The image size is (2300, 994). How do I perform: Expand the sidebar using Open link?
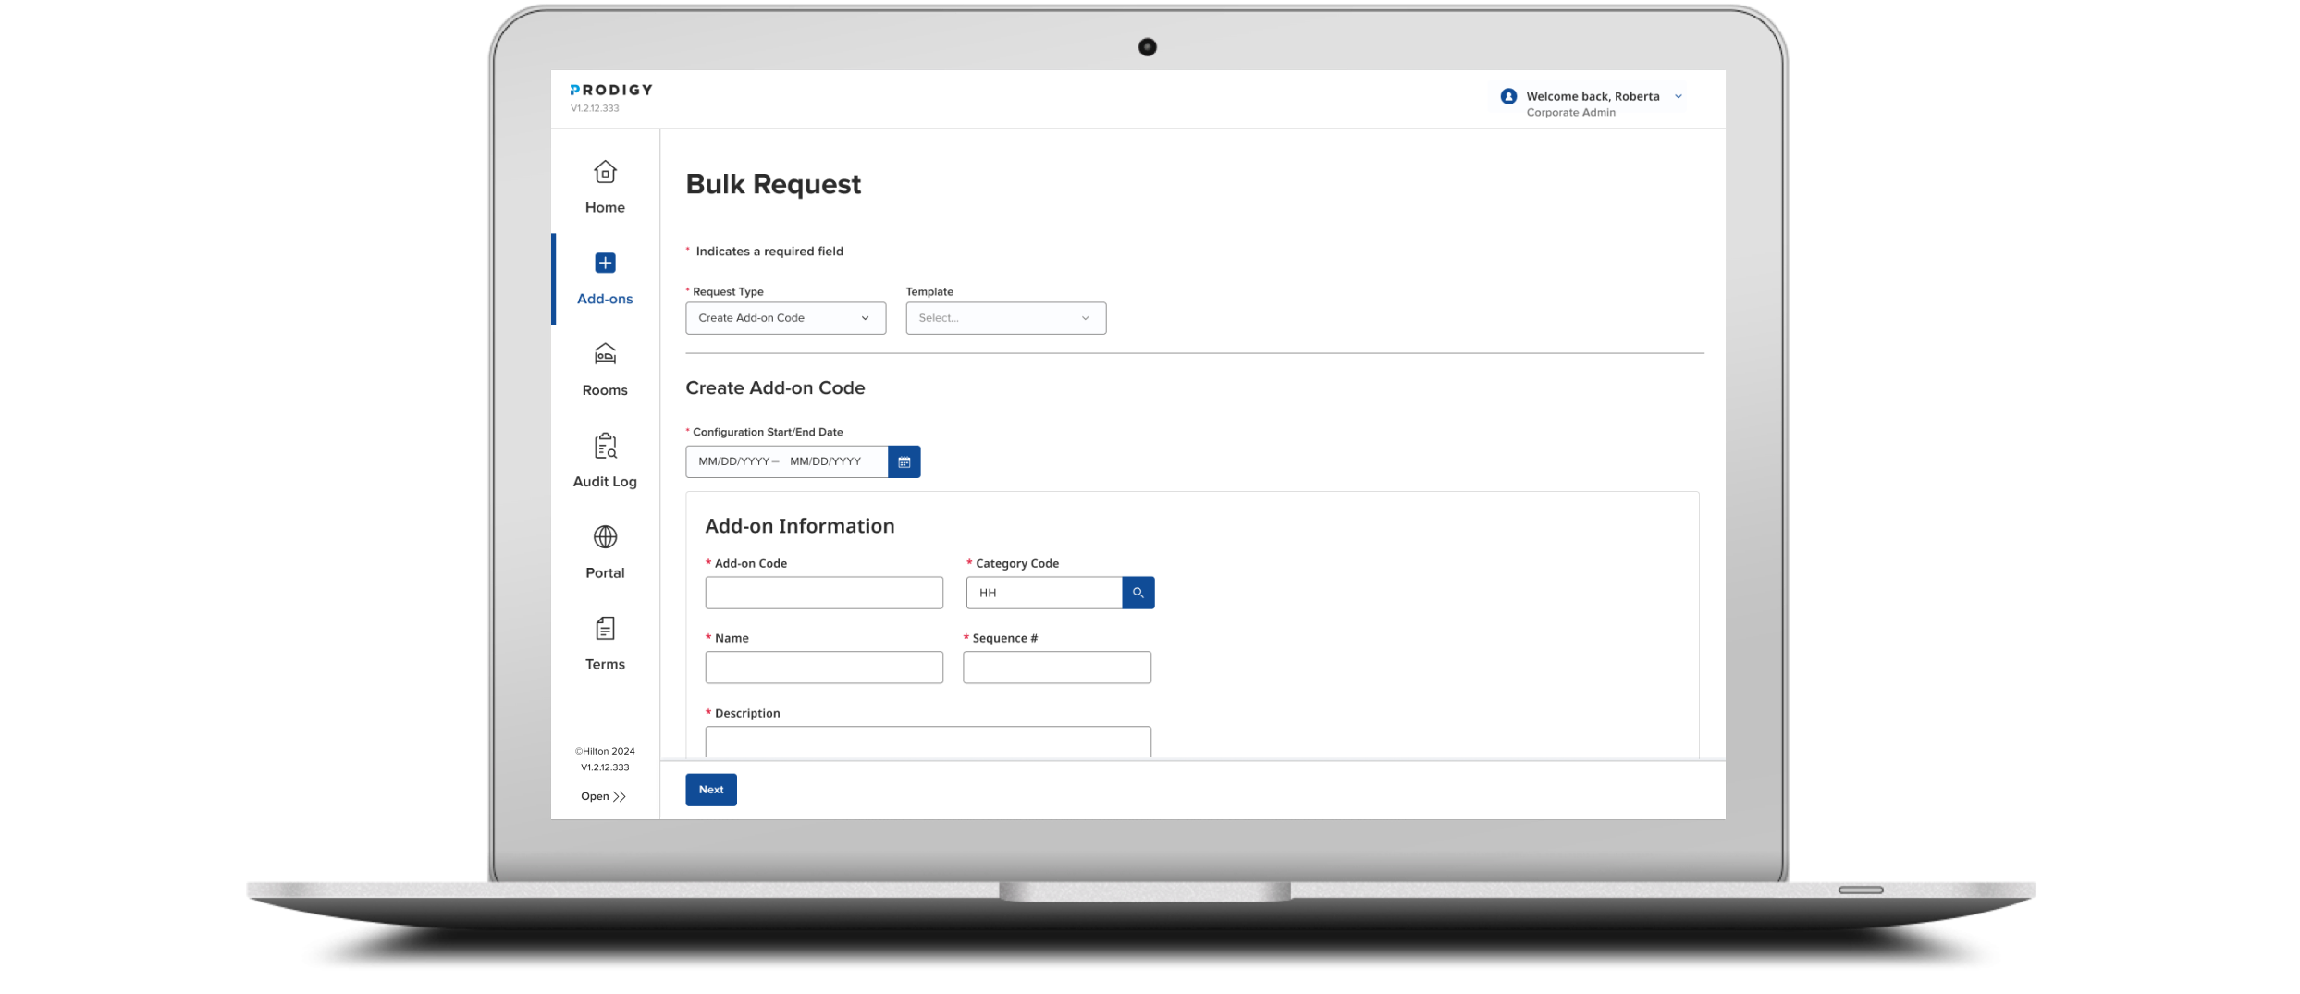pyautogui.click(x=603, y=795)
